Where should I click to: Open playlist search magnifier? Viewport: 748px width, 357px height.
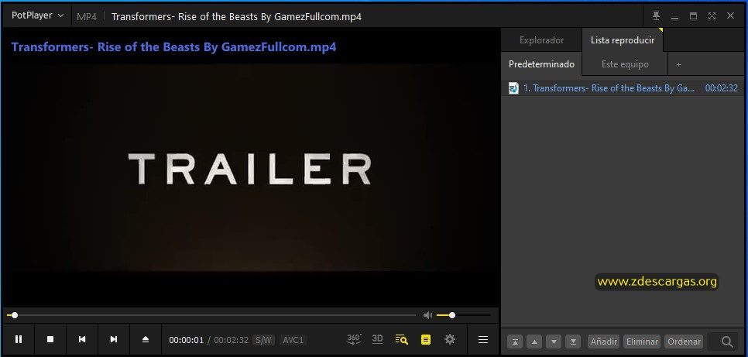coord(727,342)
